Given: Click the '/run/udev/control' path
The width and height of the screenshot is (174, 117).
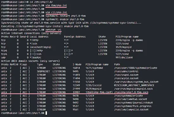Looking at the screenshot, I should pos(126,71).
